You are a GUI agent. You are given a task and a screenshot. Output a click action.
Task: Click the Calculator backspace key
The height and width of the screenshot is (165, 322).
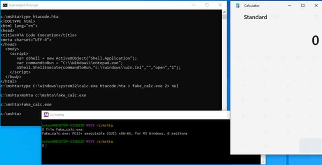310,70
